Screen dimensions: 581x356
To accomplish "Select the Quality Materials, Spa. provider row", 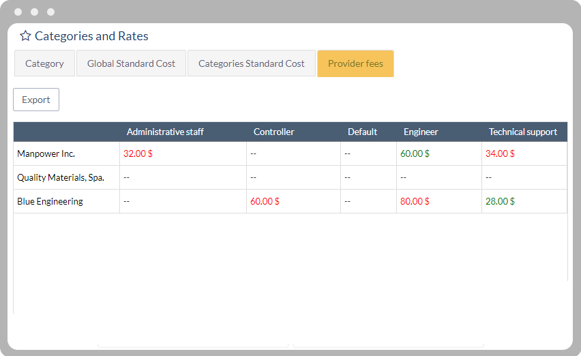I will pos(60,177).
